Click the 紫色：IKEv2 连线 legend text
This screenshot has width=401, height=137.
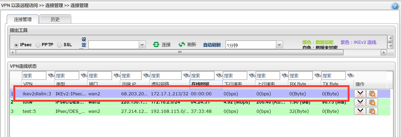[x=359, y=42]
